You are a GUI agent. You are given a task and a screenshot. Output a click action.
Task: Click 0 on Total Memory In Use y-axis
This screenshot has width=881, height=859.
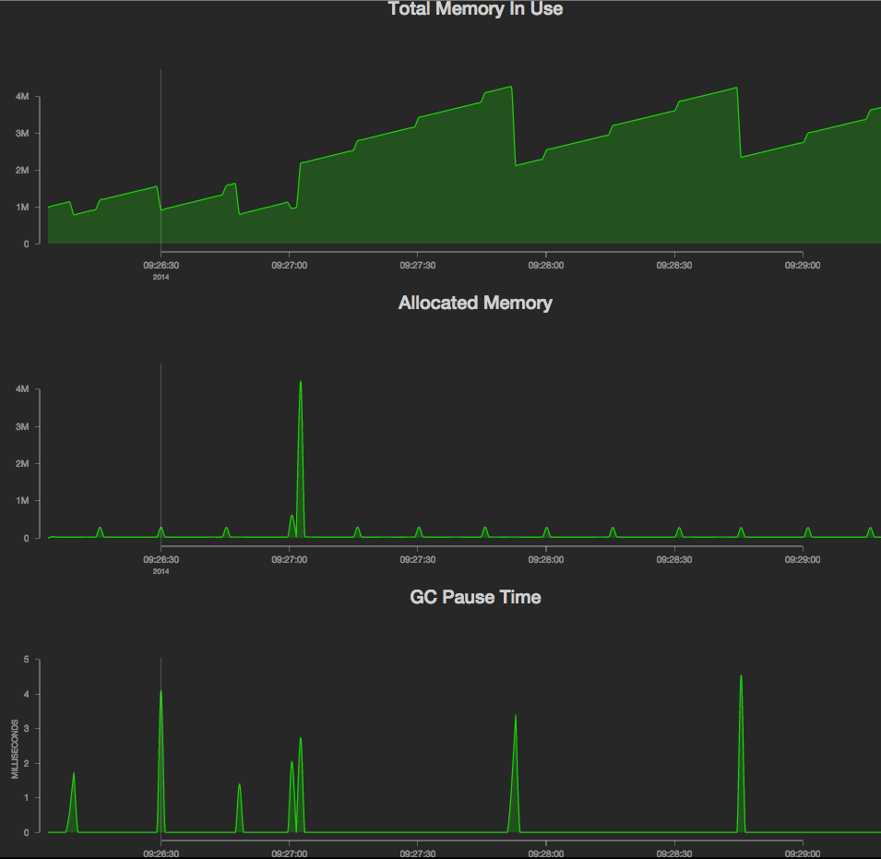[27, 245]
